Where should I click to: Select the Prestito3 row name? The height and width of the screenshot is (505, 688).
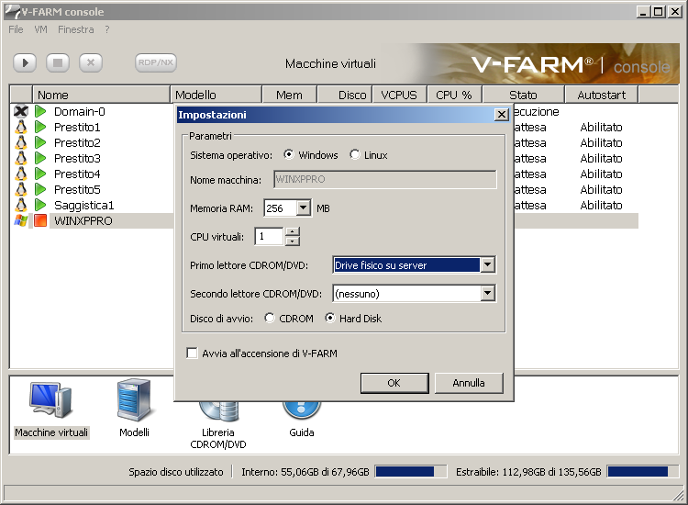[77, 159]
